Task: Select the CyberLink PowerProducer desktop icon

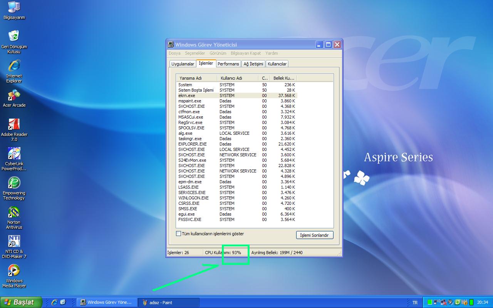Action: pos(14,159)
